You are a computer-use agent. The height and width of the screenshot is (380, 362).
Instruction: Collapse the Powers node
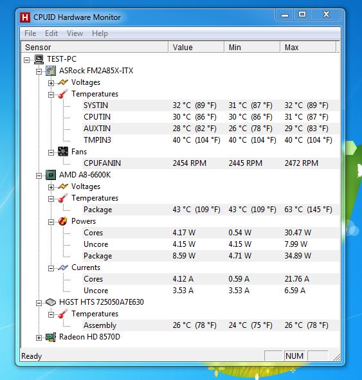(x=51, y=222)
